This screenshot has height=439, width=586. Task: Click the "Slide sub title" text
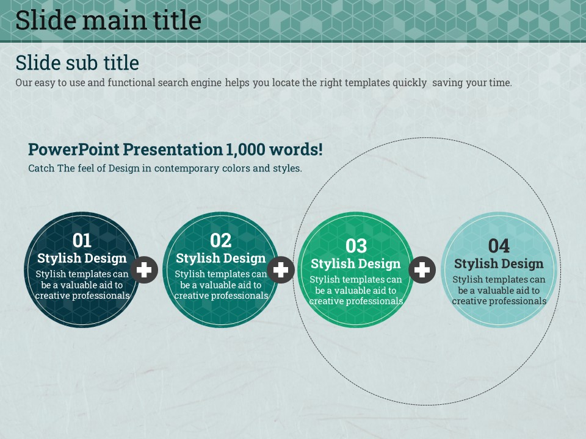[x=77, y=63]
